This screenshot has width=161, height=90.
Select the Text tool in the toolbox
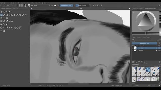pos(4,12)
